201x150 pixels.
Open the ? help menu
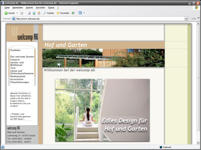(58, 8)
